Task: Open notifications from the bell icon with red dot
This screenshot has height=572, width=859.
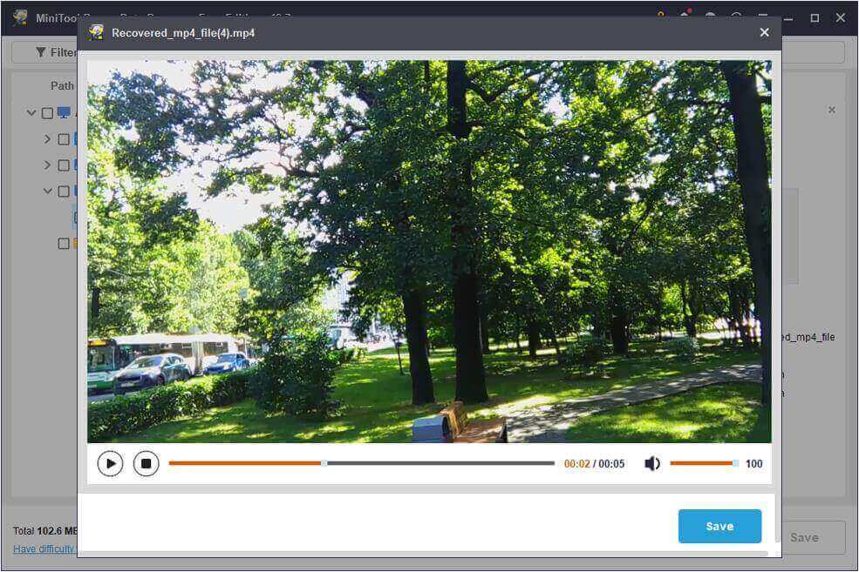Action: 685,13
